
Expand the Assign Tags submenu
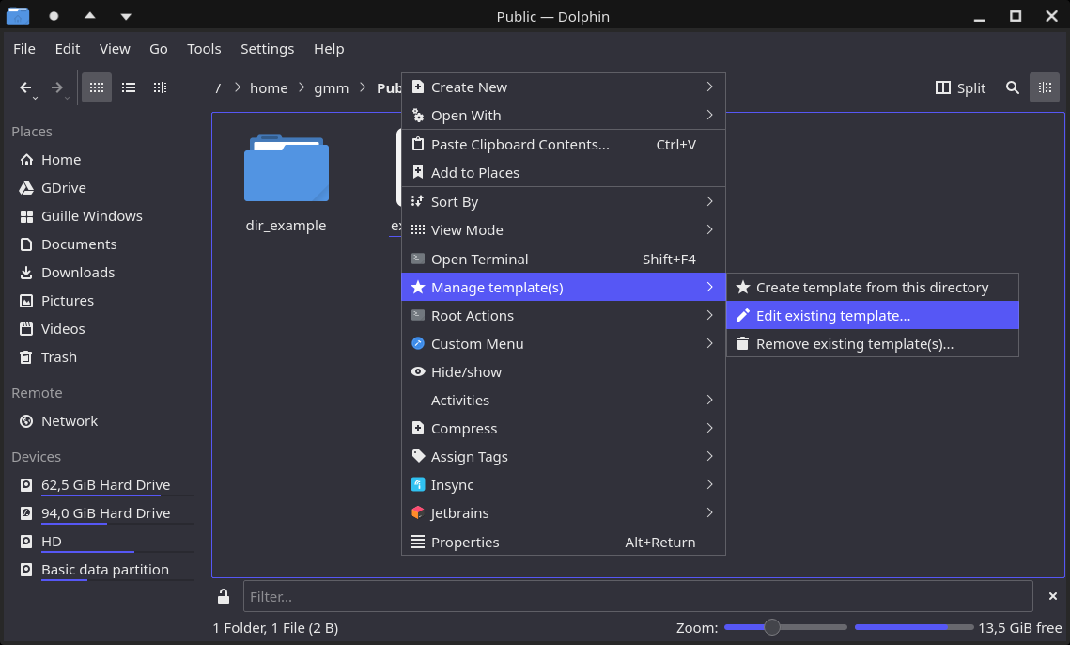point(563,456)
